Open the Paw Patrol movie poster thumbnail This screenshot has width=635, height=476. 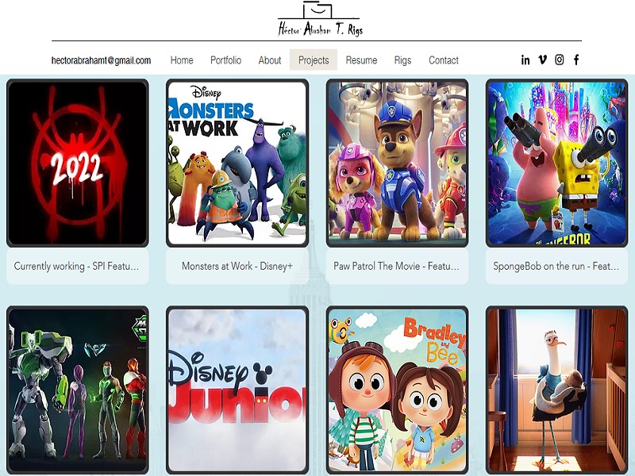point(397,163)
